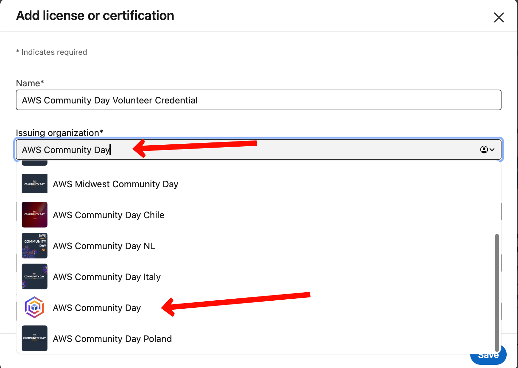
Task: Select AWS Midwest Community Day logo
Action: coord(35,184)
